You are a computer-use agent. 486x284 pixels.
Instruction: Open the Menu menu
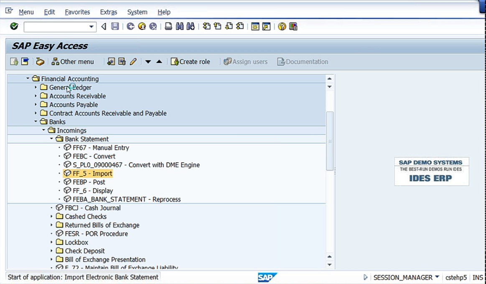pyautogui.click(x=26, y=12)
